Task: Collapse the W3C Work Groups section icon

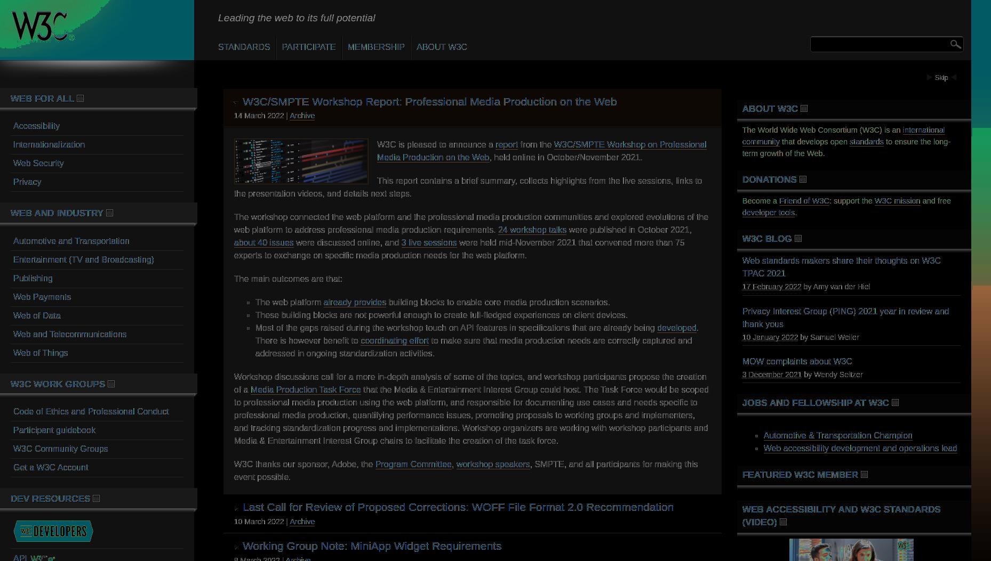Action: click(x=111, y=384)
